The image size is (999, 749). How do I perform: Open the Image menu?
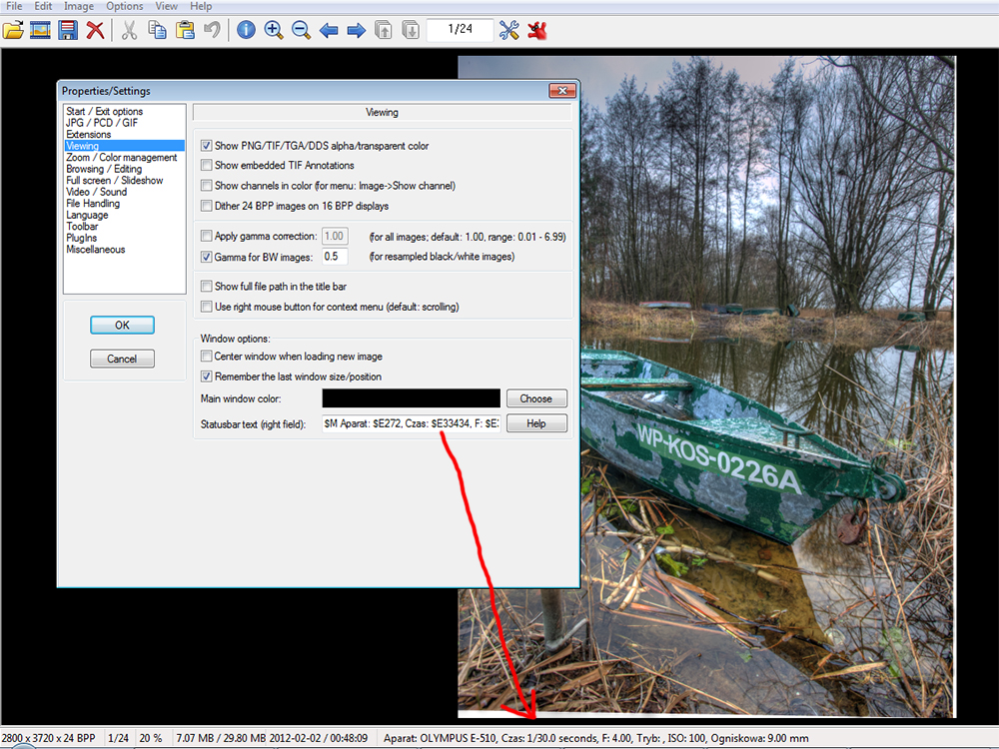coord(79,7)
